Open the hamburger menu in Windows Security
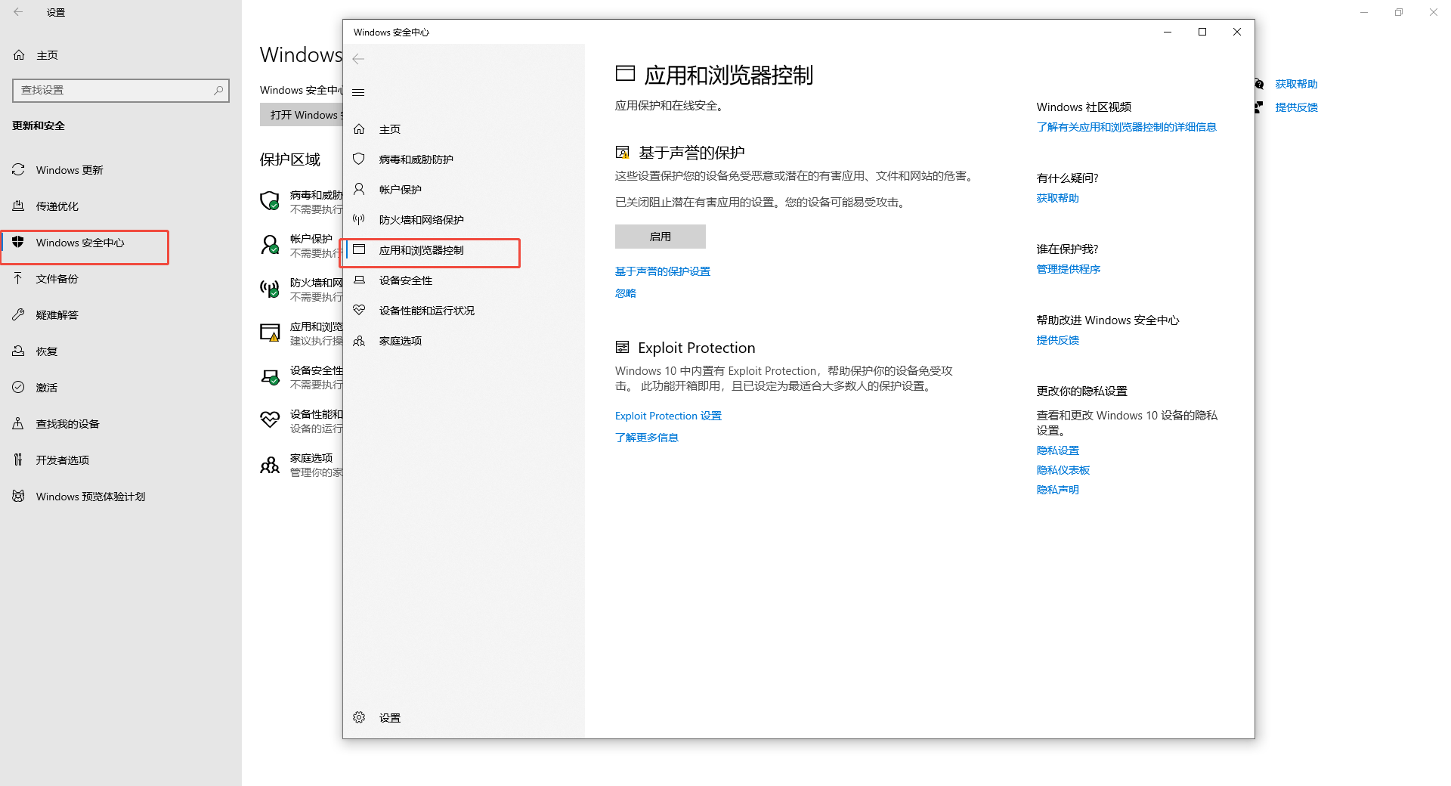The width and height of the screenshot is (1451, 786). tap(359, 92)
